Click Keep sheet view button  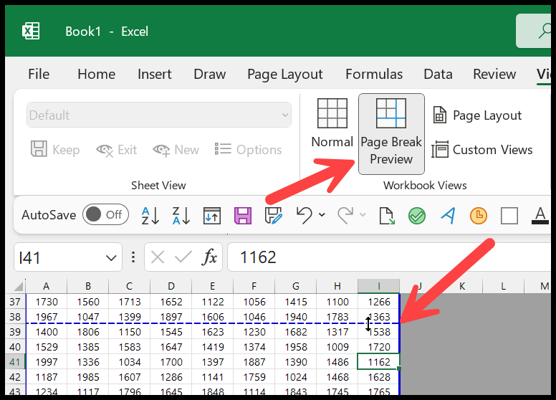pos(55,149)
